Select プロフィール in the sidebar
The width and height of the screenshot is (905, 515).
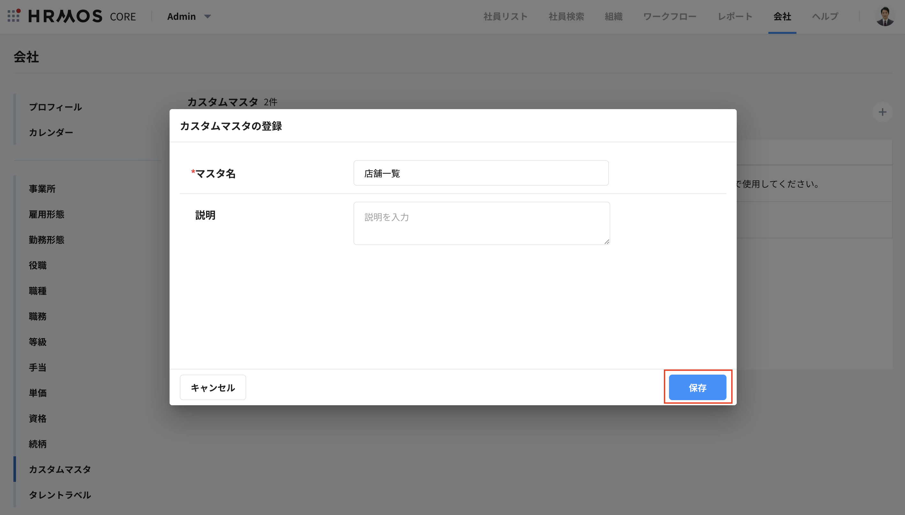tap(55, 107)
